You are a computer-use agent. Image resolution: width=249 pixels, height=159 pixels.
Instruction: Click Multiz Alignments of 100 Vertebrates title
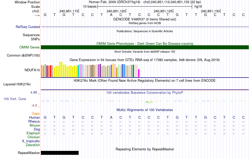(145, 110)
